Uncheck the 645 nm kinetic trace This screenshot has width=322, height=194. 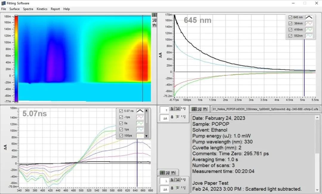290,17
